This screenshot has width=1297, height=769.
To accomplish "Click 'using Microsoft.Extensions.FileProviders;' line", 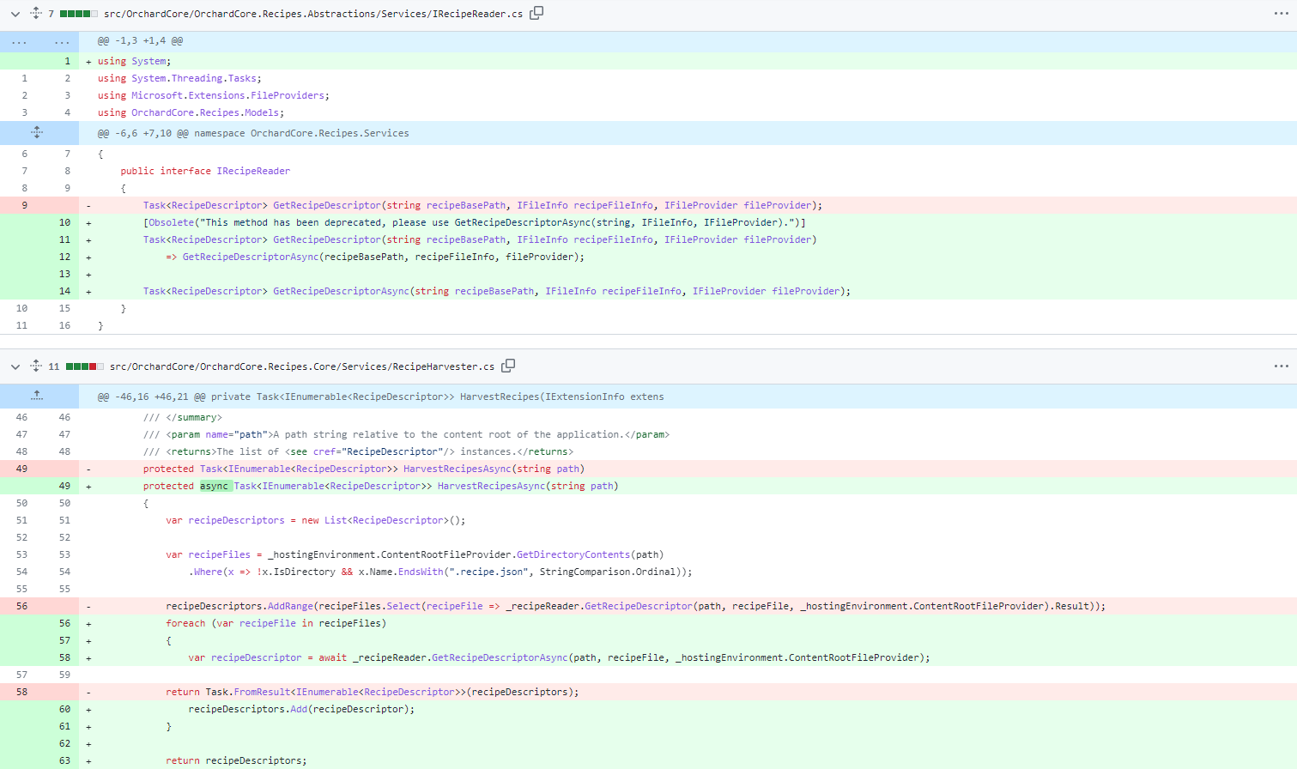I will coord(213,95).
